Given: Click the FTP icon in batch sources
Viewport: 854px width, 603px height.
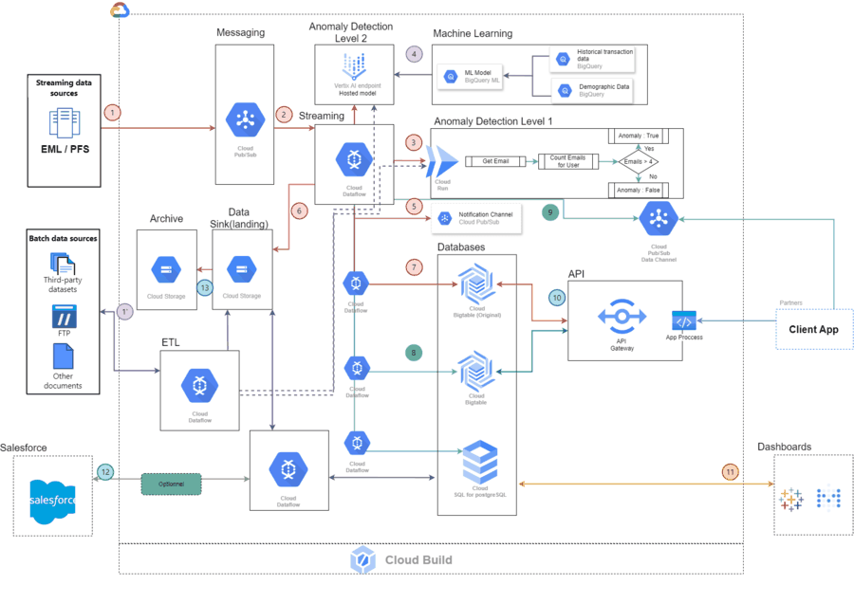Looking at the screenshot, I should pyautogui.click(x=65, y=316).
